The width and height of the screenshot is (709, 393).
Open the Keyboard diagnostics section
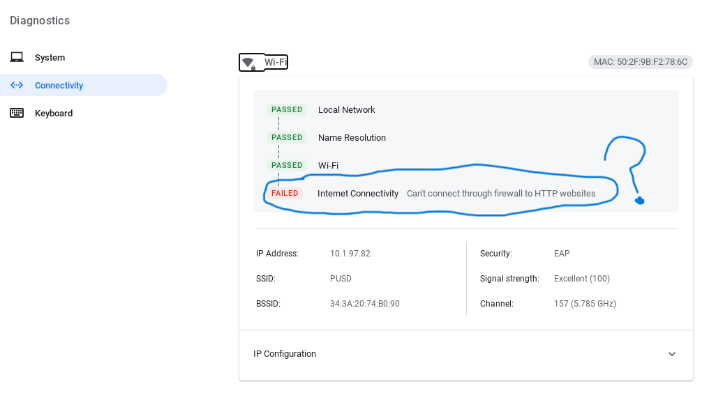(84, 113)
